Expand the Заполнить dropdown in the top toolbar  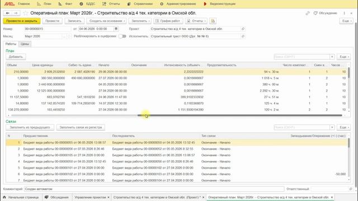[x=140, y=21]
